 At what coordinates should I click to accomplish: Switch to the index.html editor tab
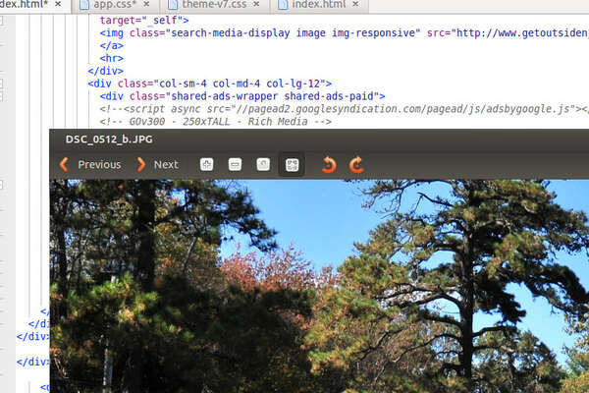tap(318, 5)
